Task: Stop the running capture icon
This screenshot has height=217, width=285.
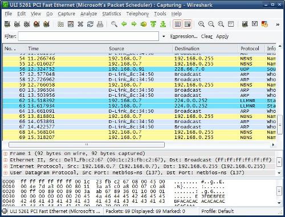Action: tap(36, 24)
